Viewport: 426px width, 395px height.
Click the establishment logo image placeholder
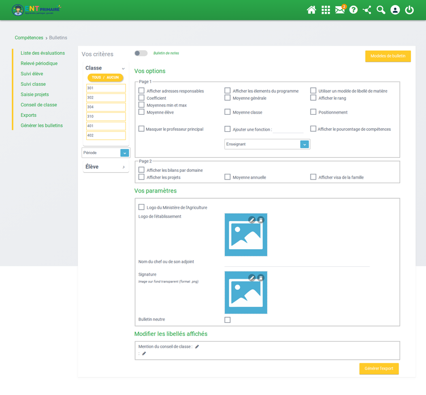246,235
